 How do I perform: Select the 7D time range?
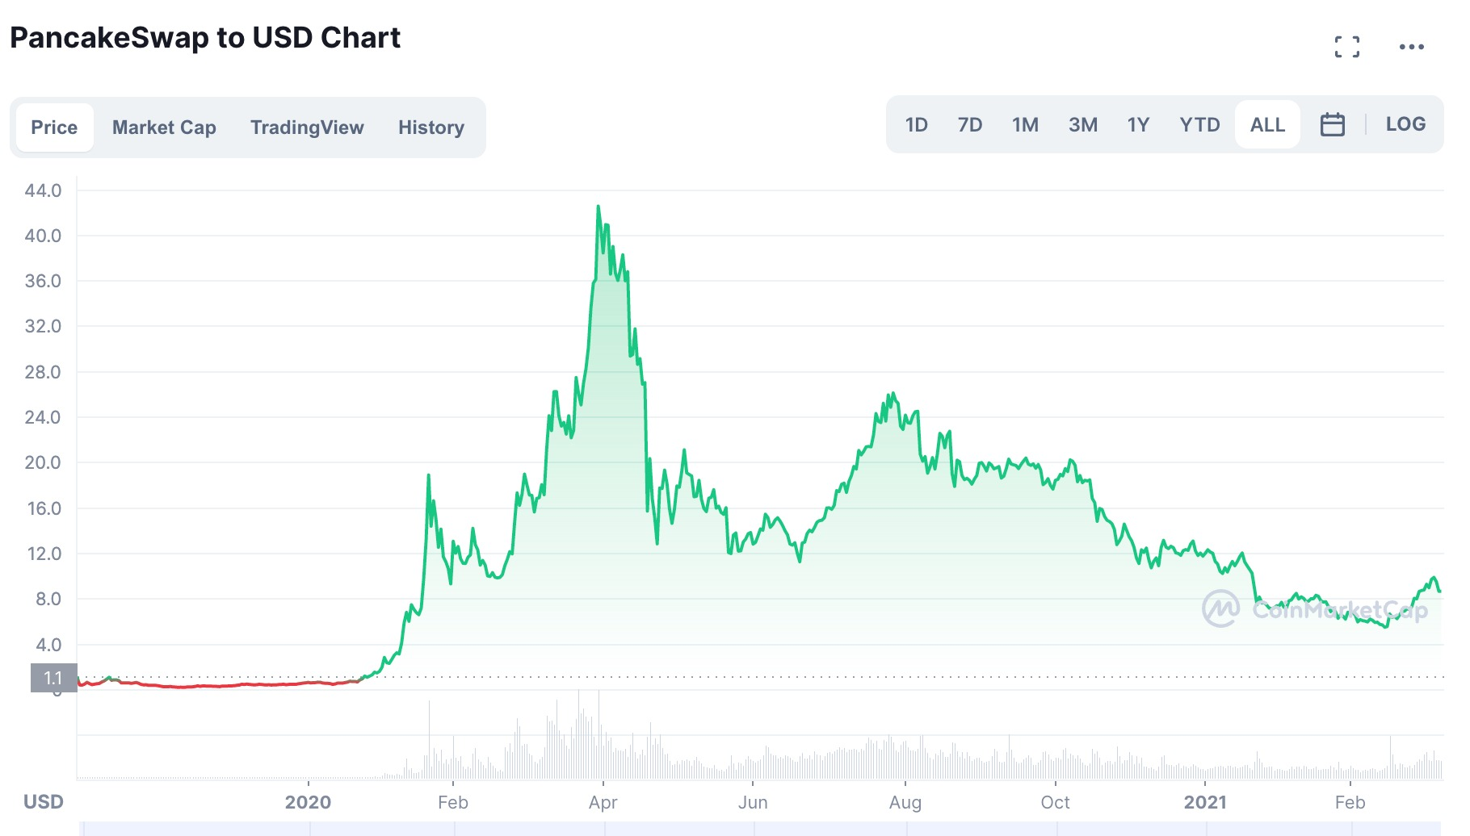click(x=969, y=125)
